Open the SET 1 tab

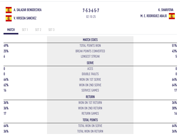coord(25,30)
